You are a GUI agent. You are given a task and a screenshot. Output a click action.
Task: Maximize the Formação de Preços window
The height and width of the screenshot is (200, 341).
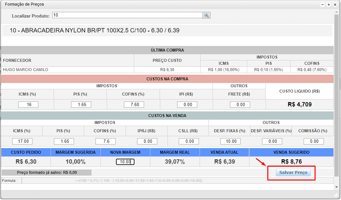pyautogui.click(x=329, y=5)
